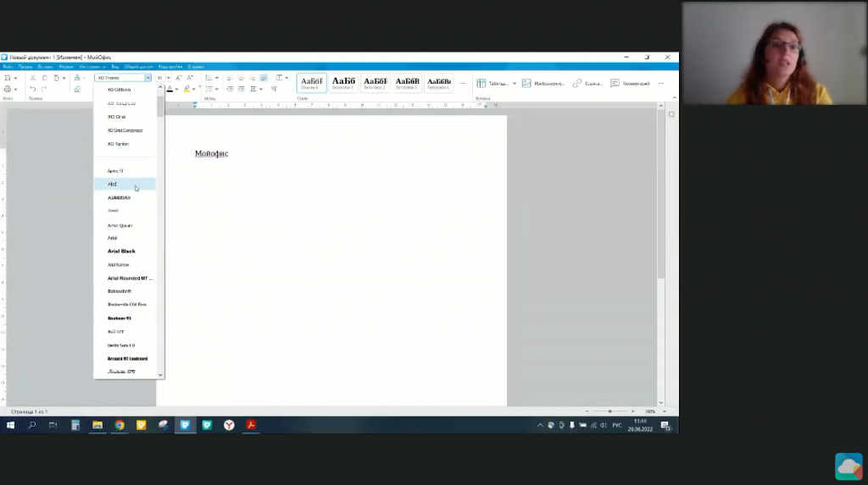Screen dimensions: 868x485
Task: Open the search magnifier on the right edge
Action: [x=671, y=115]
